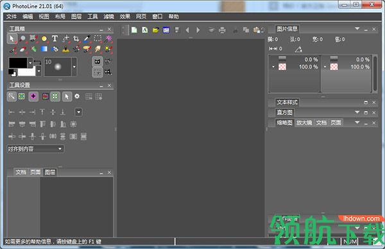Click the paste clipboard icon in toolbar
385x249 pixels.
click(257, 30)
